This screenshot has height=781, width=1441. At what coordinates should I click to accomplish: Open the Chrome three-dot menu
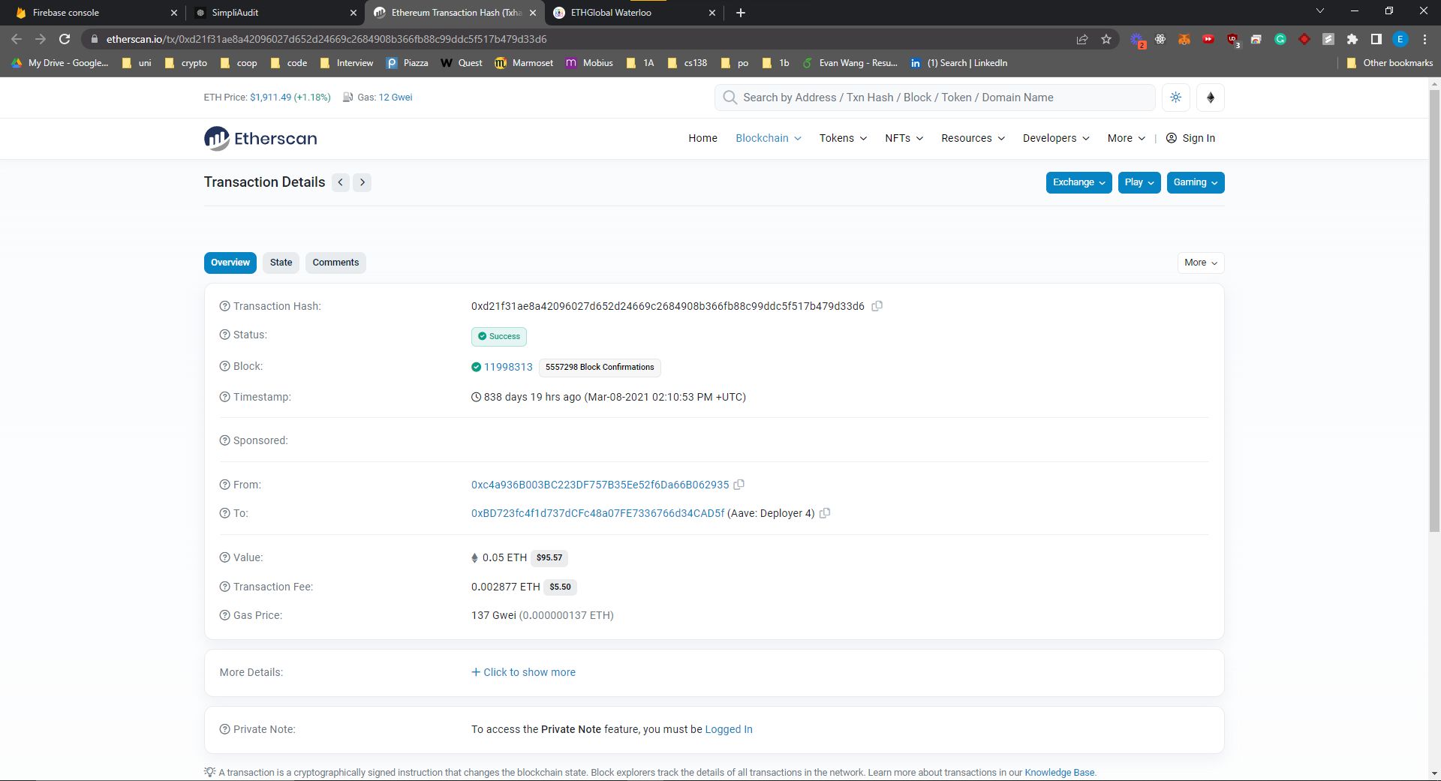coord(1424,39)
